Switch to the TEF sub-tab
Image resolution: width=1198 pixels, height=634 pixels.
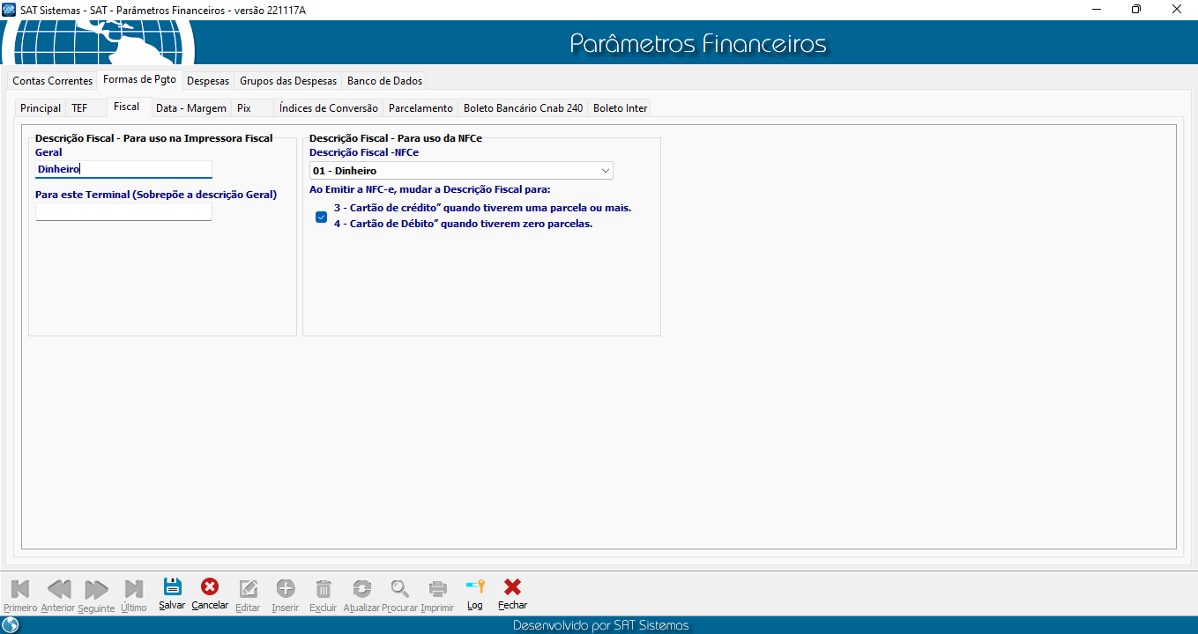79,108
